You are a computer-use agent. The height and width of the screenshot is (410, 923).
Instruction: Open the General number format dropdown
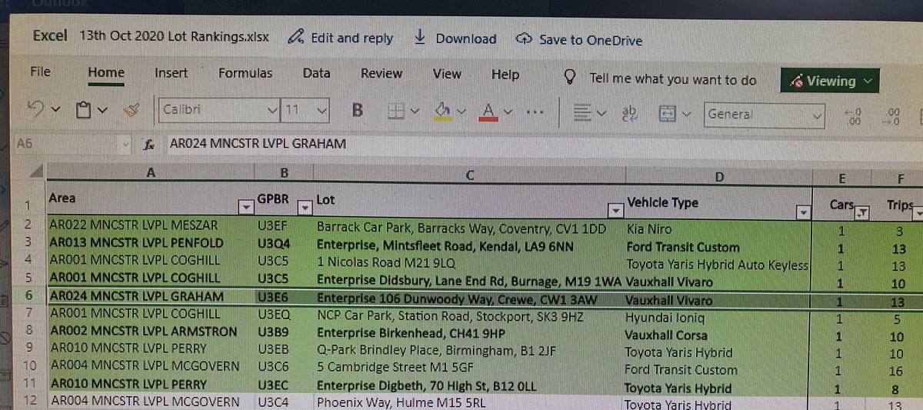coord(764,115)
